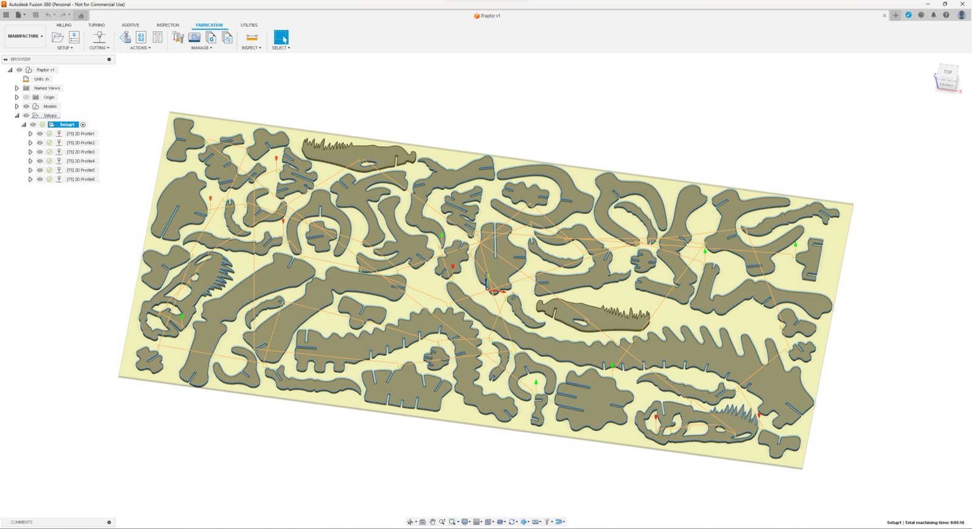Open the ACTIONS dropdown menu
This screenshot has height=529, width=972.
coord(140,48)
